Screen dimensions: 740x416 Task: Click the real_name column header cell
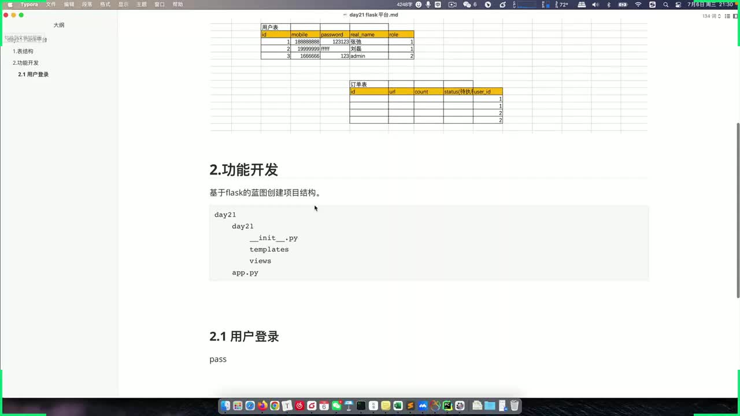pyautogui.click(x=369, y=35)
